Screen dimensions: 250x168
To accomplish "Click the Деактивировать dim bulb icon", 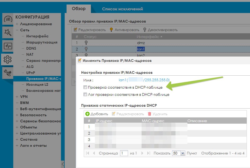I will coord(144,30).
